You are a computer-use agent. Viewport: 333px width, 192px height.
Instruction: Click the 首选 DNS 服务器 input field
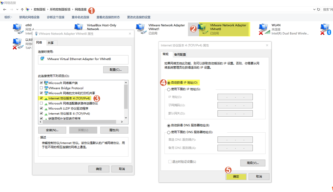point(235,140)
